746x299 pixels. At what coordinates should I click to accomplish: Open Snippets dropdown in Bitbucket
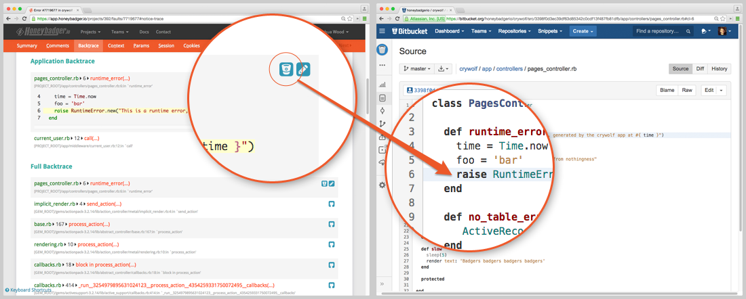[x=550, y=31]
